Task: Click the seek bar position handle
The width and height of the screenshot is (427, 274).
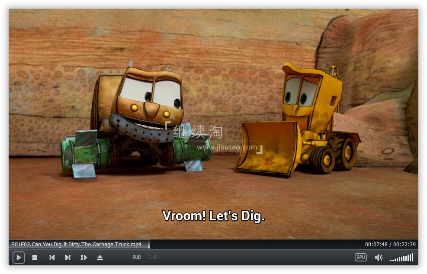Action: pos(149,245)
